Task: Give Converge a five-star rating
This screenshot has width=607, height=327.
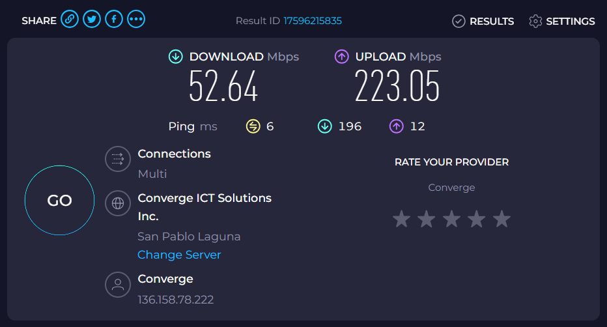Action: click(501, 219)
